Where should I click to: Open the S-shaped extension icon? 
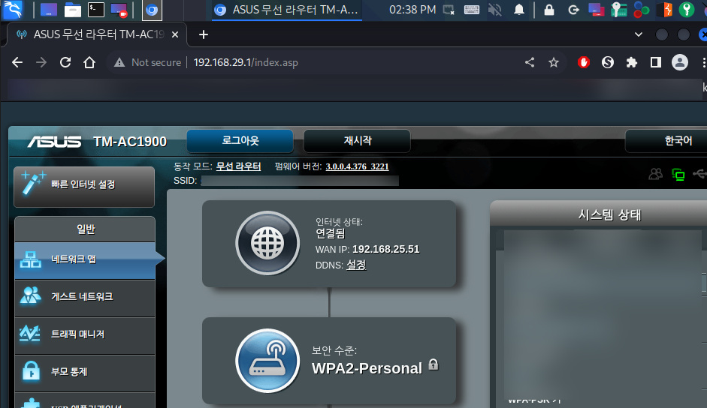tap(608, 62)
